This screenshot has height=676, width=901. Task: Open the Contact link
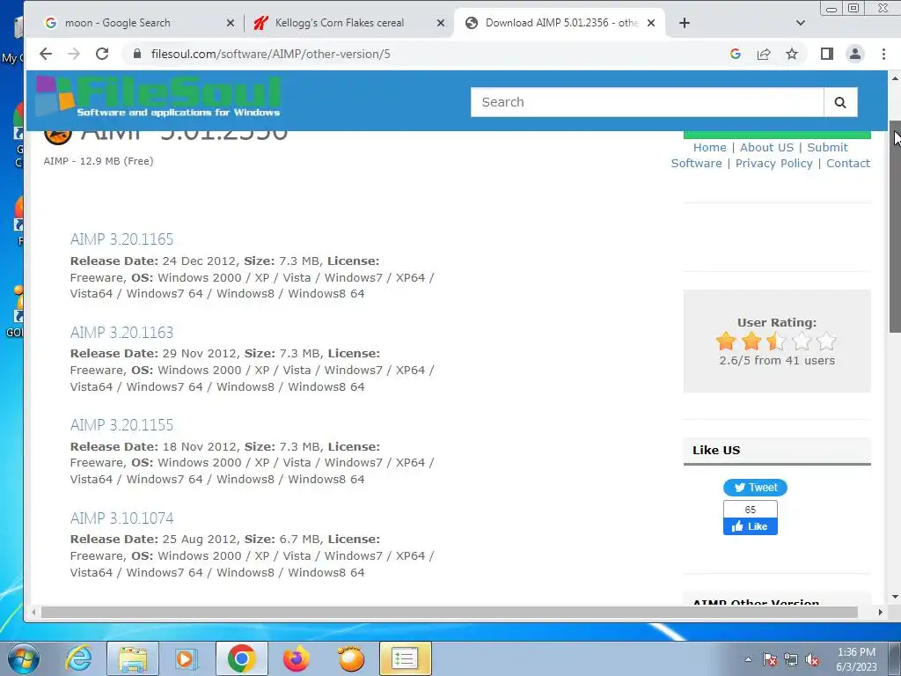(x=848, y=163)
